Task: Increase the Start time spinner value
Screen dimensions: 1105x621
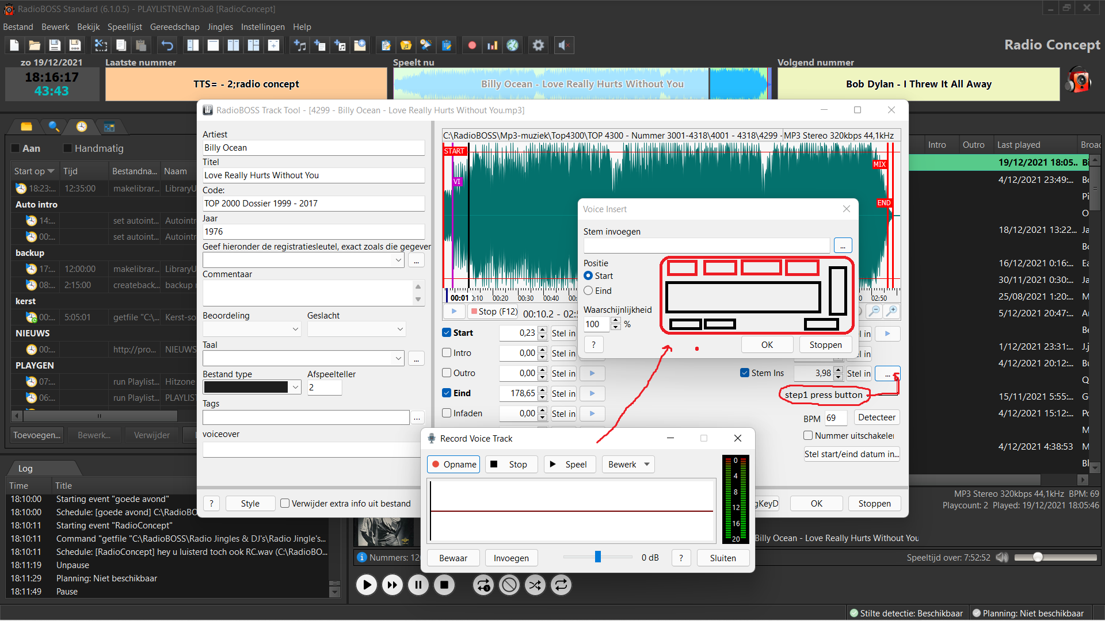Action: coord(542,329)
